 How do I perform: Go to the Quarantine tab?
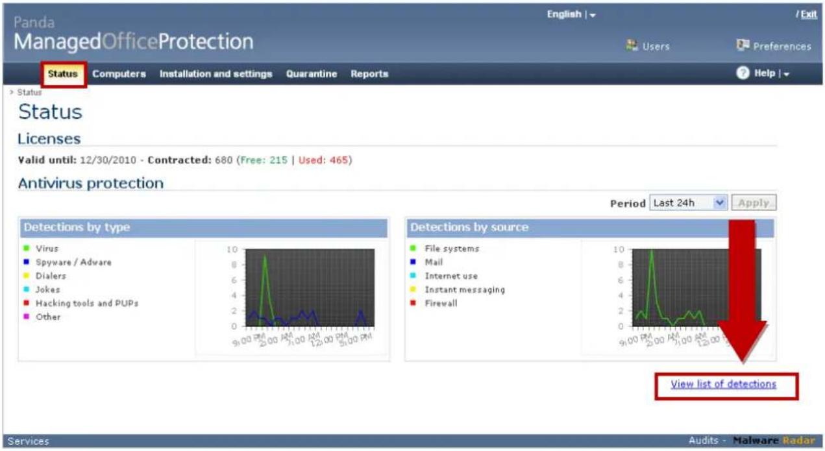point(312,74)
